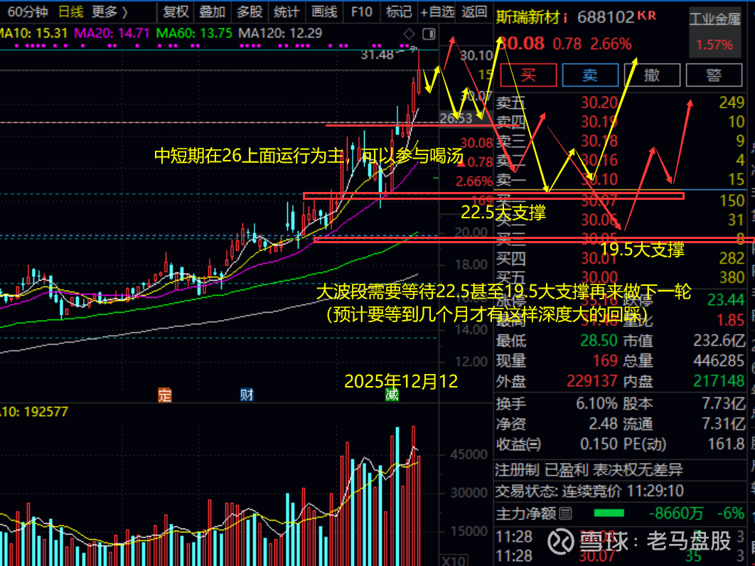Click the KR tag next to 688102
755x566 pixels.
647,16
